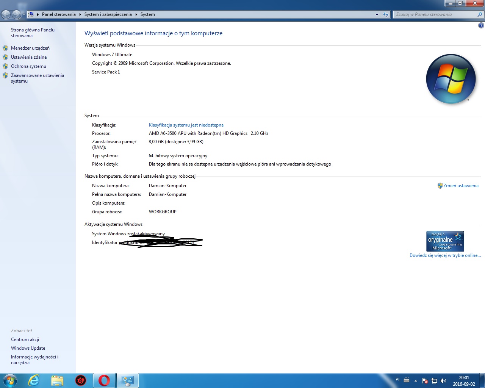Launch Internet Explorer from the taskbar
The width and height of the screenshot is (485, 388).
pyautogui.click(x=34, y=380)
